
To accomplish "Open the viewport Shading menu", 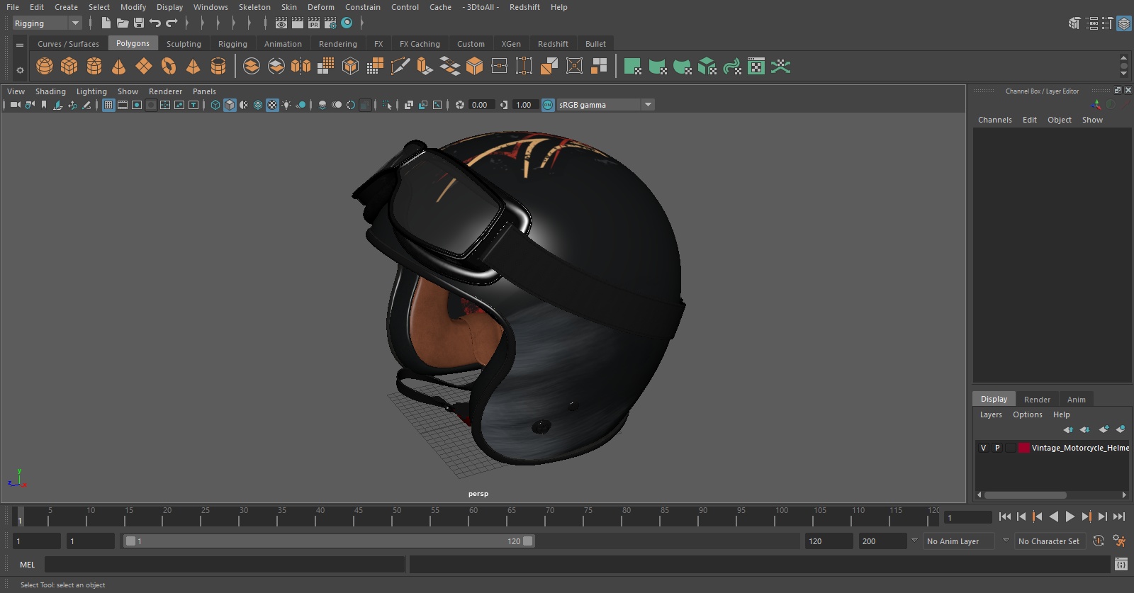I will pyautogui.click(x=50, y=91).
